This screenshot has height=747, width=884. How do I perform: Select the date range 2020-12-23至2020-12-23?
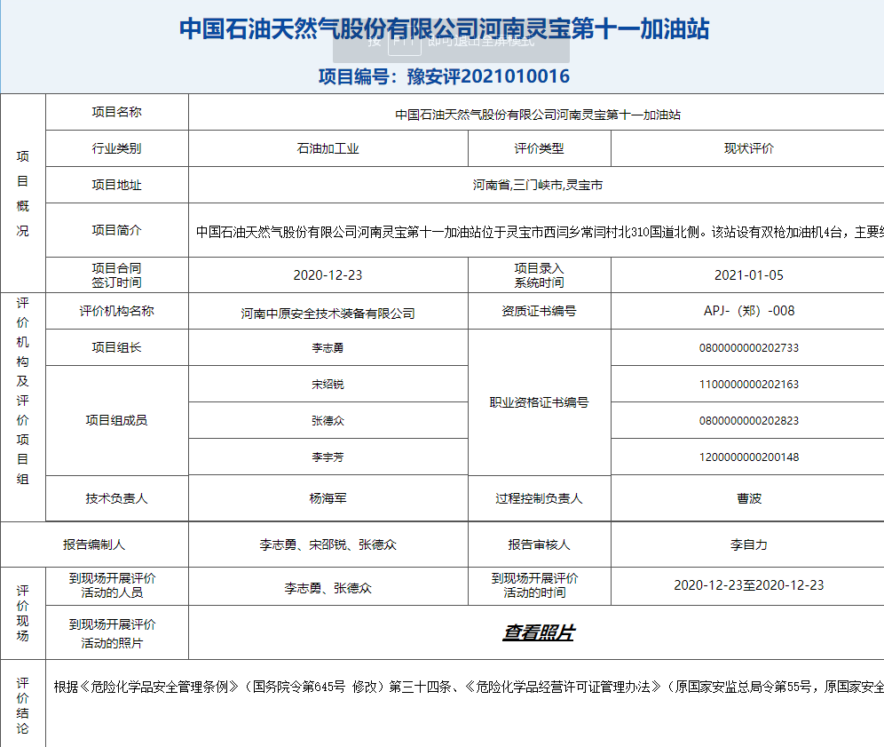[x=749, y=585]
